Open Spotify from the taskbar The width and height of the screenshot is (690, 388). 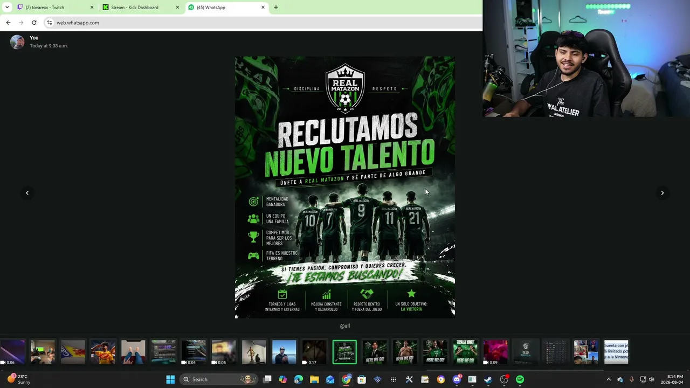(520, 379)
